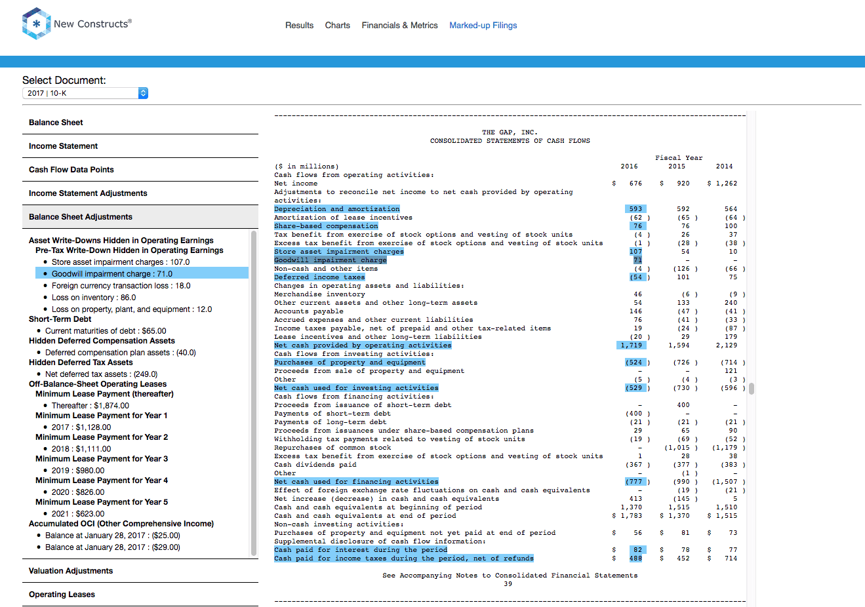865x607 pixels.
Task: Open the Charts menu
Action: point(337,26)
